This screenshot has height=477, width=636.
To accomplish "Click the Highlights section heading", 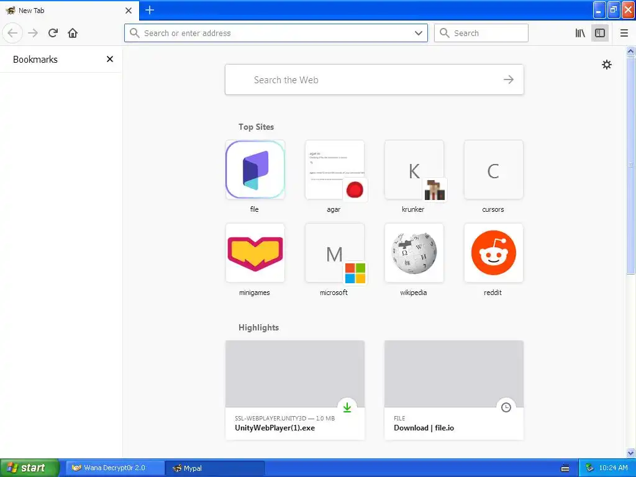I will coord(258,327).
